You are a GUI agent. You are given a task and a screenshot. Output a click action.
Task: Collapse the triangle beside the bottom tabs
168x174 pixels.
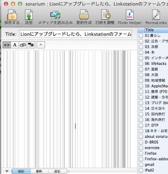(7, 171)
